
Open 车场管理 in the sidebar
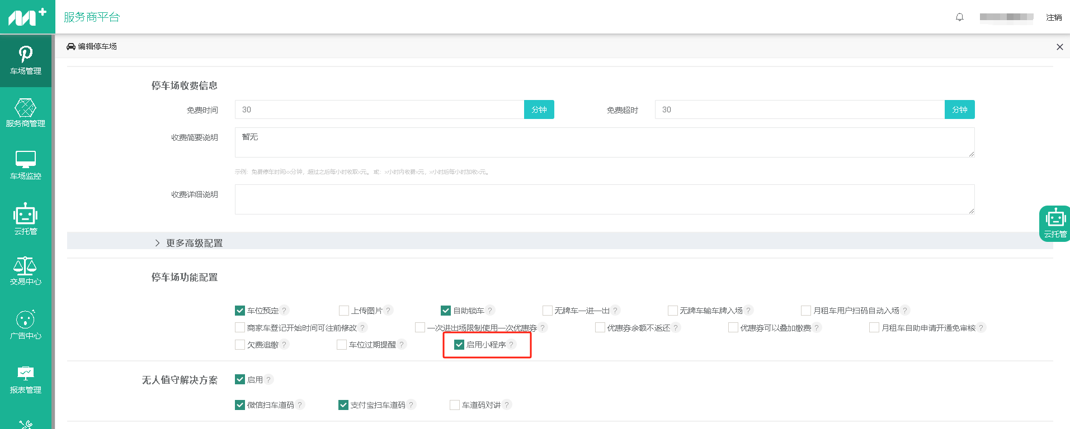click(26, 60)
